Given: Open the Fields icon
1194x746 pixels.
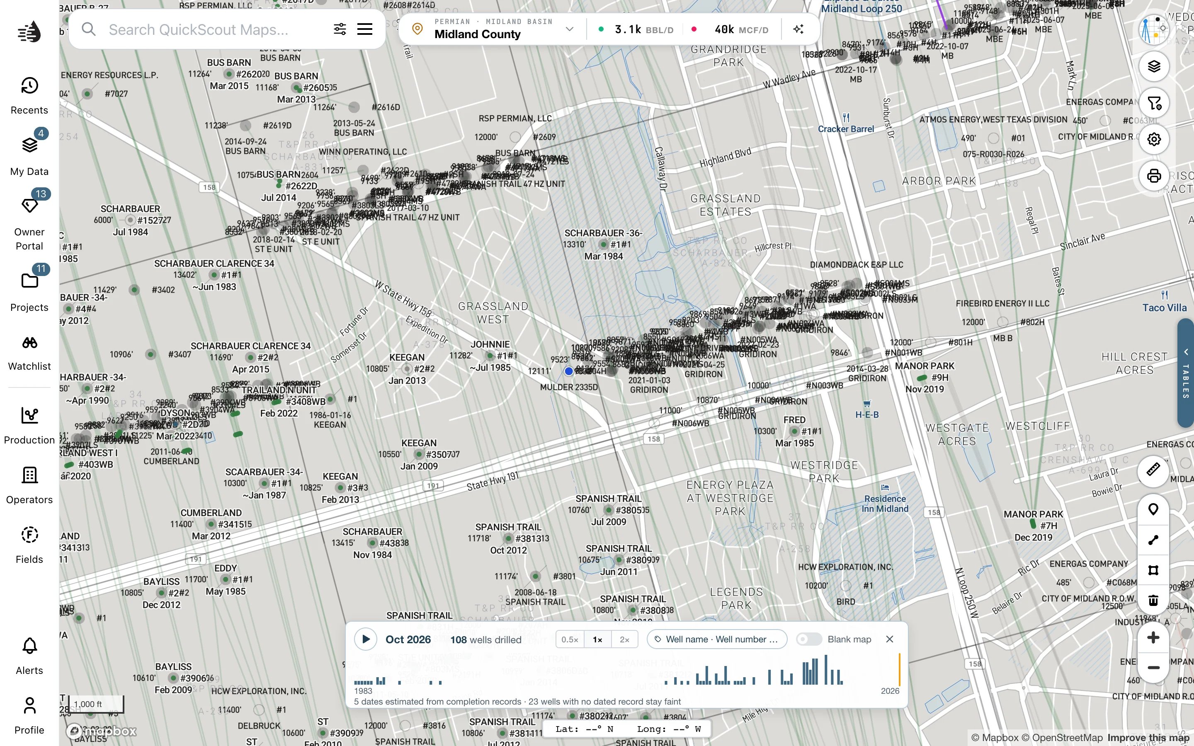Looking at the screenshot, I should coord(29,545).
